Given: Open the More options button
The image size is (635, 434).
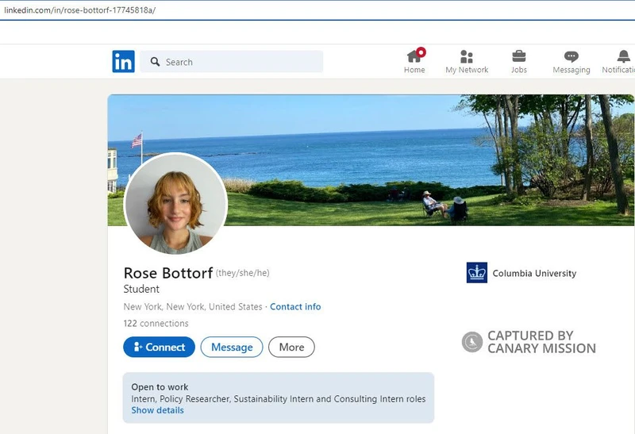Looking at the screenshot, I should pos(291,347).
